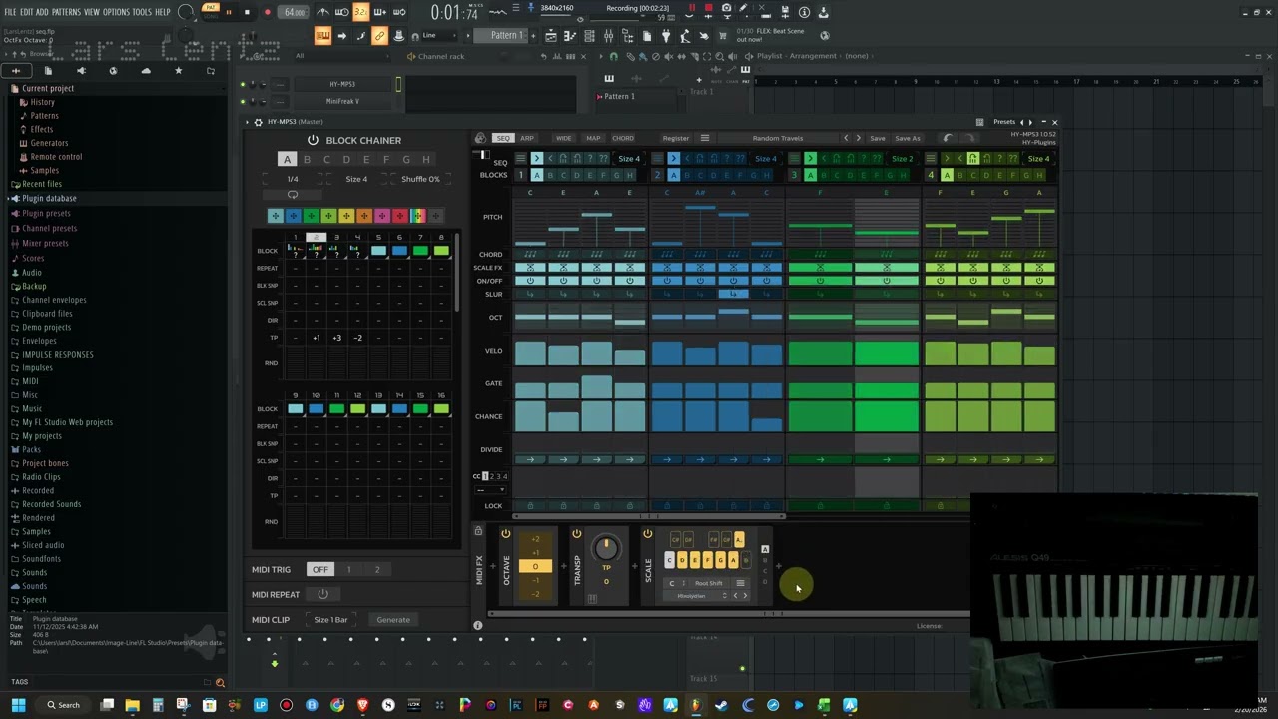Go to previous preset arrow beside Random Travels
Screen dimensions: 1278x719
pos(846,138)
